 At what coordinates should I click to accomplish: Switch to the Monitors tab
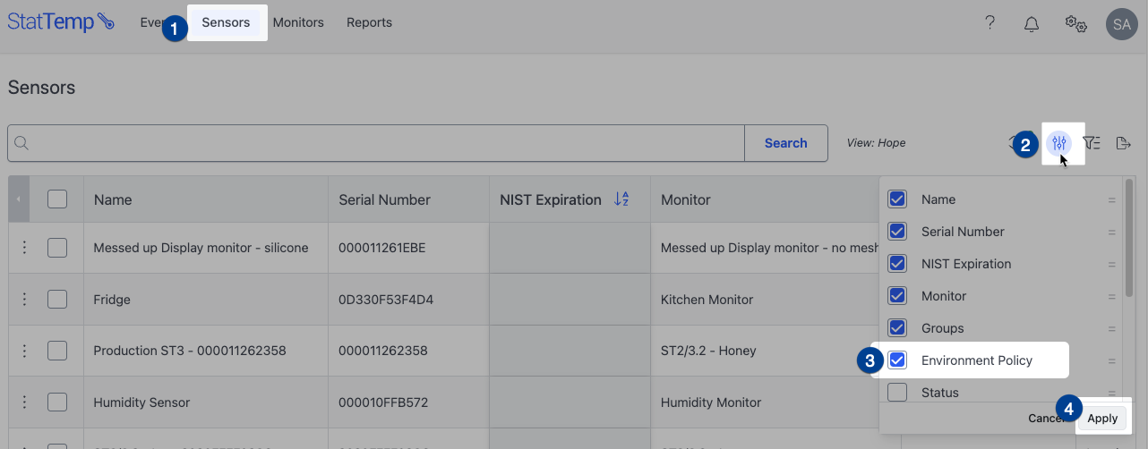click(298, 22)
